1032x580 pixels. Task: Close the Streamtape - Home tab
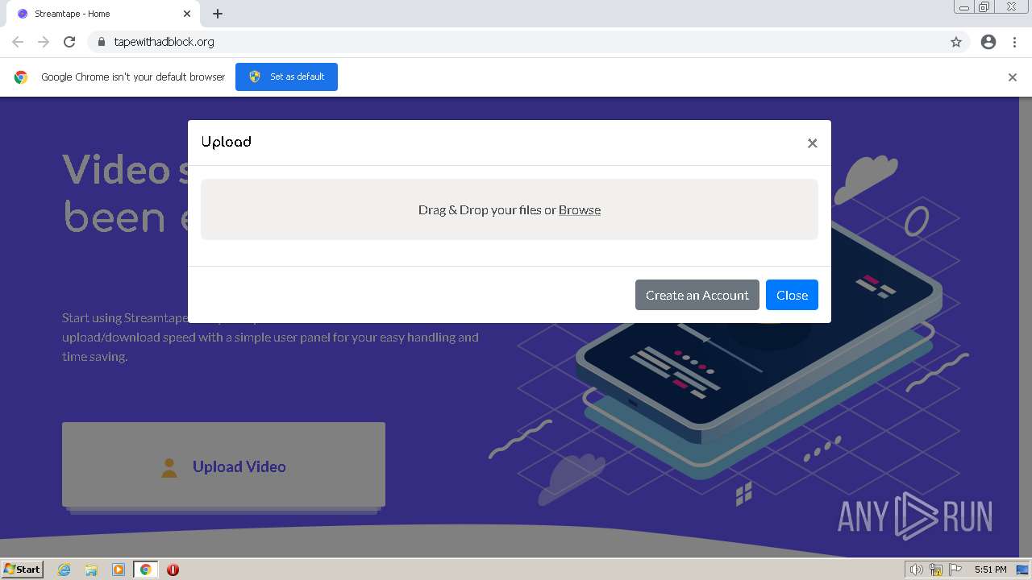(x=187, y=14)
